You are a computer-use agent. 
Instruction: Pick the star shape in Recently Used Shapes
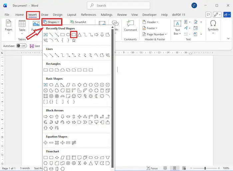coord(74,40)
